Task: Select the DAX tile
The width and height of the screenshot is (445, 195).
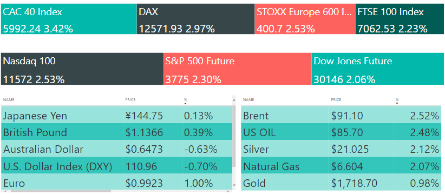Action: (195, 19)
